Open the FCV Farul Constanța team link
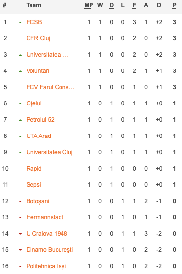 click(50, 87)
